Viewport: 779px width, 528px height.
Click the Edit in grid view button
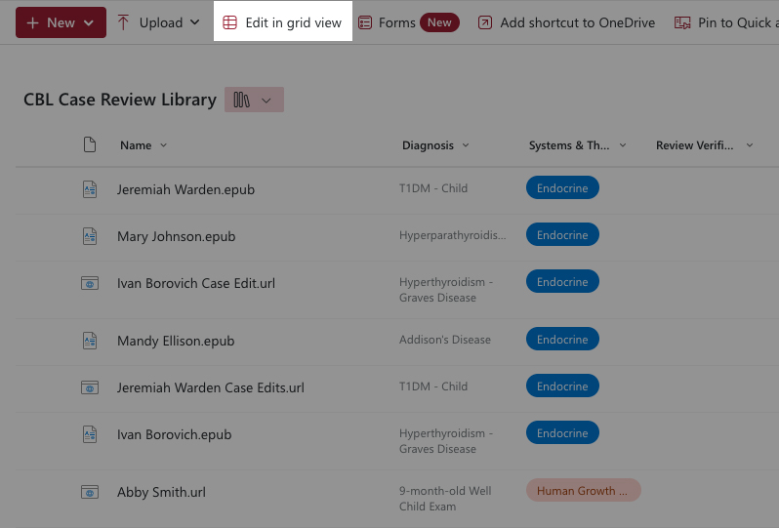[282, 22]
